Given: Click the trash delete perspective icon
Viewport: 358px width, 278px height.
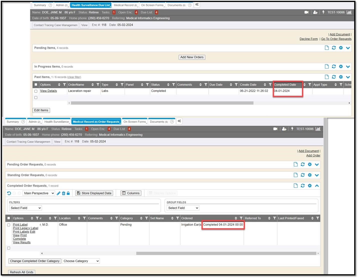Looking at the screenshot, I should click(64, 193).
